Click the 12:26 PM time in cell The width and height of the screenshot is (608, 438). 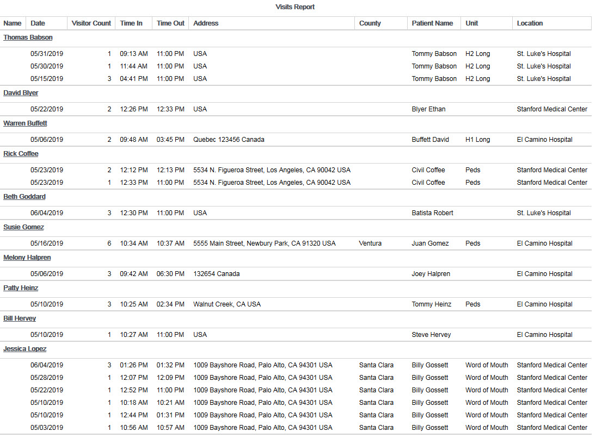pyautogui.click(x=134, y=109)
